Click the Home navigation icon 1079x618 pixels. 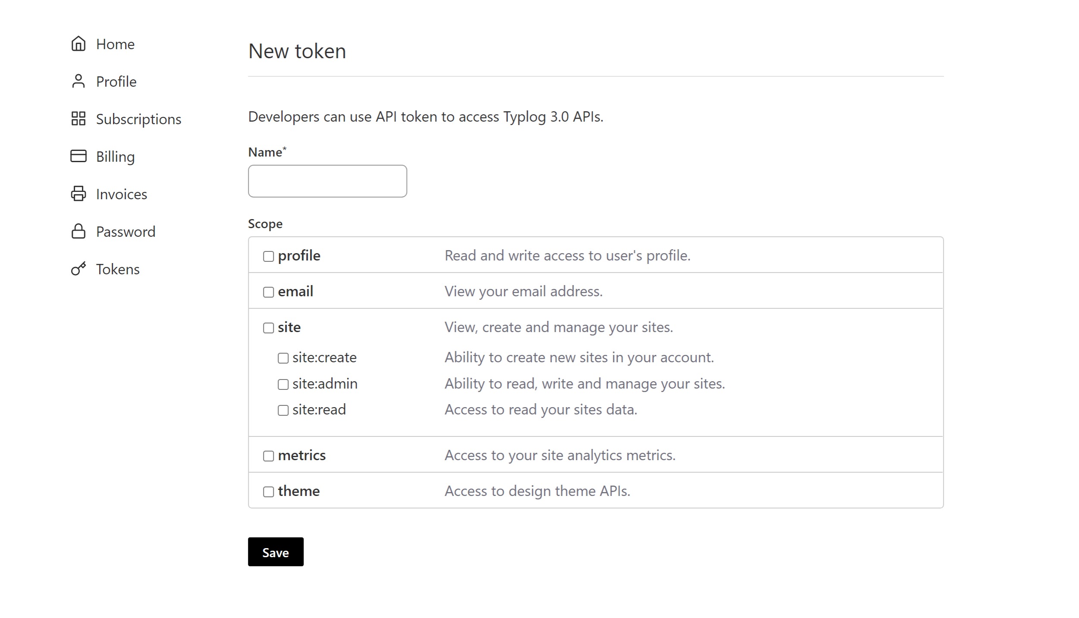(78, 44)
